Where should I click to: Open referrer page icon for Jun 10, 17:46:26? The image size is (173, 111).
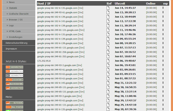108,34
